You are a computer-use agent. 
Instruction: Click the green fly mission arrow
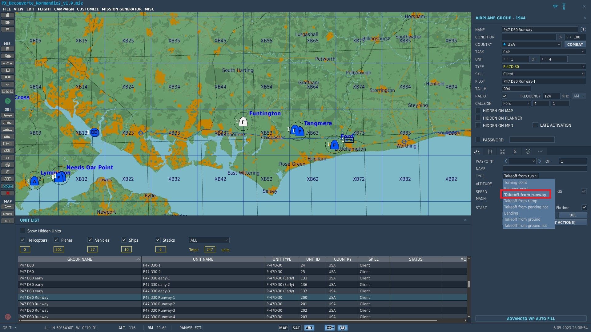8,101
